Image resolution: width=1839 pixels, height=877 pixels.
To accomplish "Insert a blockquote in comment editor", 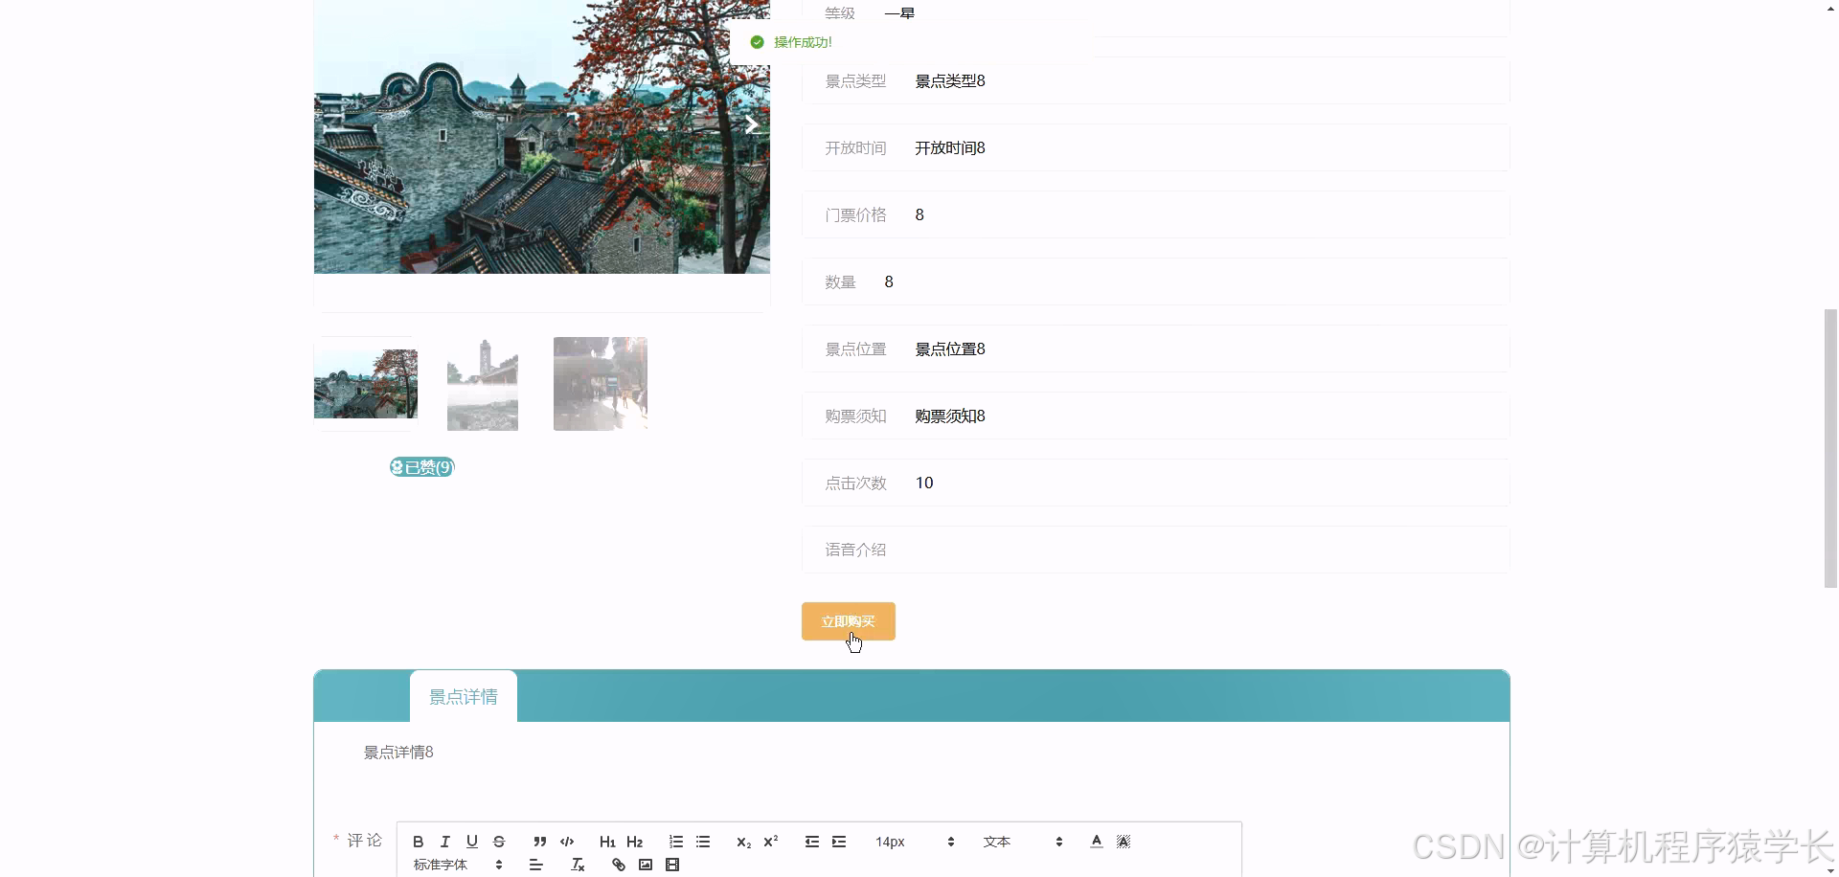I will tap(540, 842).
